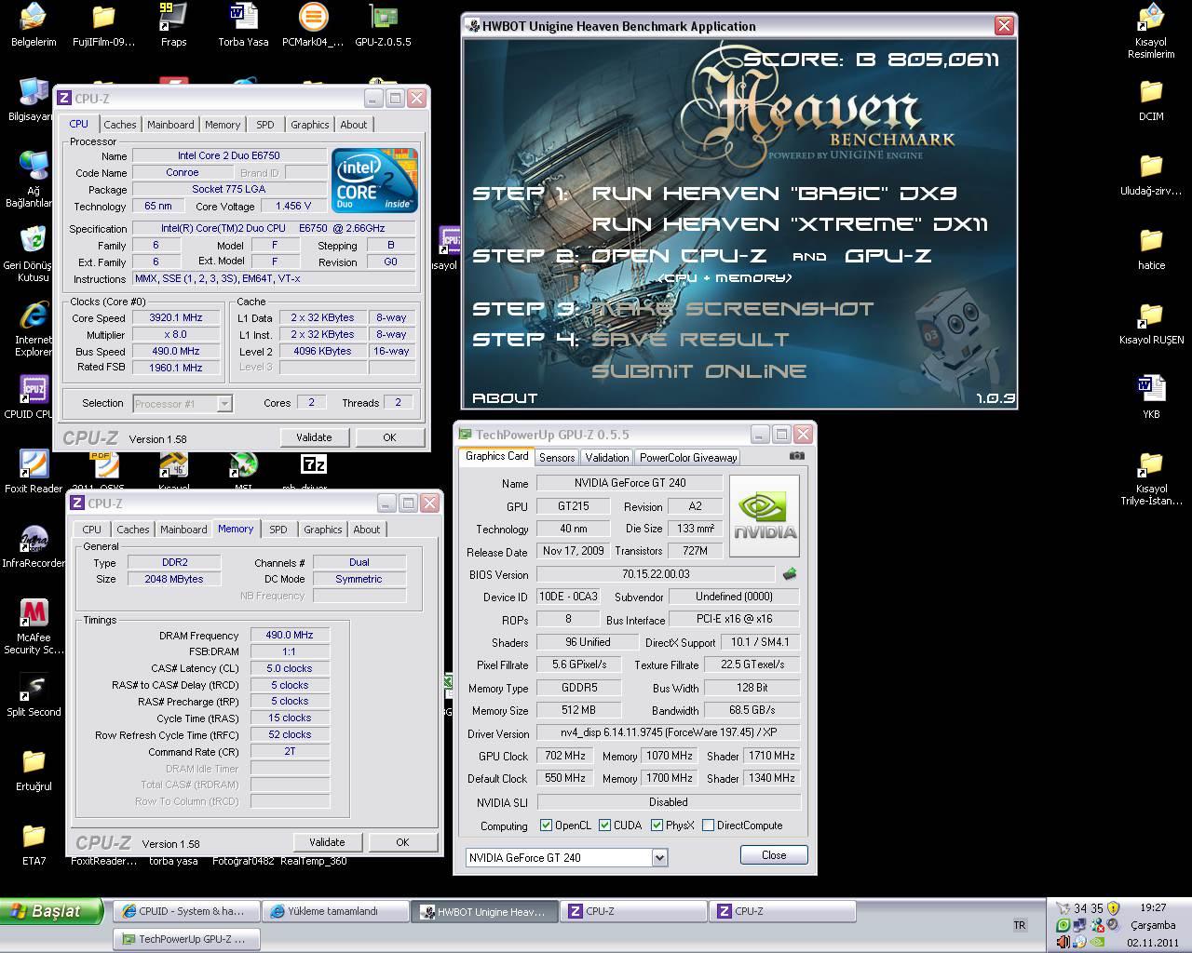1192x953 pixels.
Task: Click GPU-Z screenshot camera icon
Action: 796,456
